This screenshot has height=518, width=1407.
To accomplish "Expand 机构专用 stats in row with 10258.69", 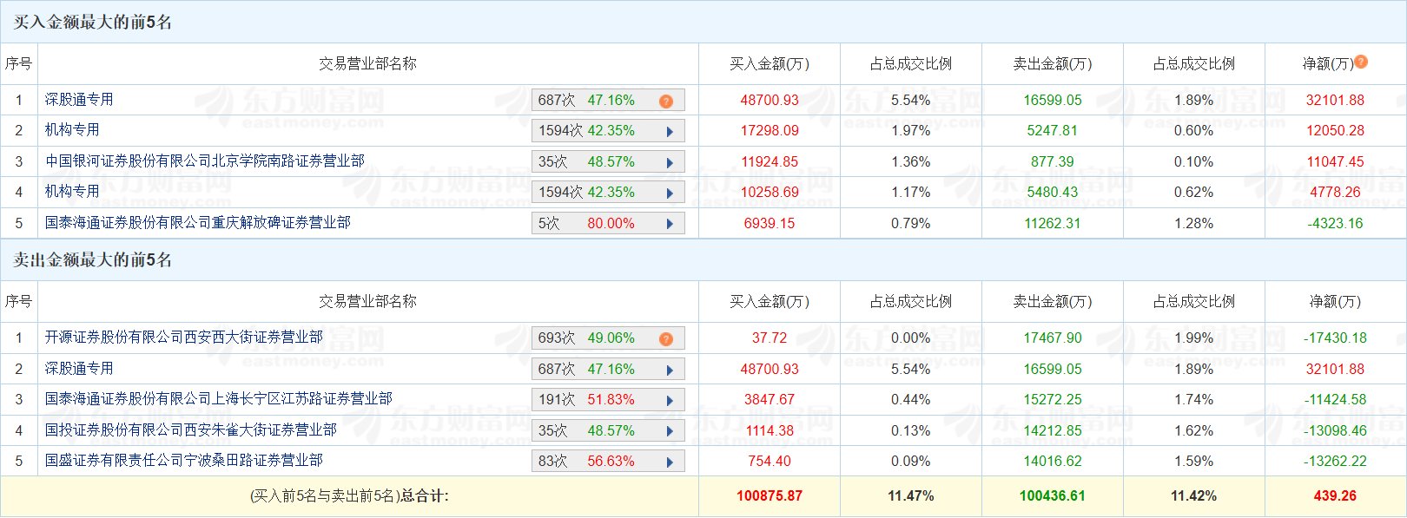I will (670, 193).
